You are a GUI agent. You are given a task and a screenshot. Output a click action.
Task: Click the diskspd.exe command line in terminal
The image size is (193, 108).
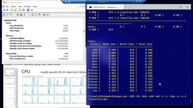coord(137,98)
